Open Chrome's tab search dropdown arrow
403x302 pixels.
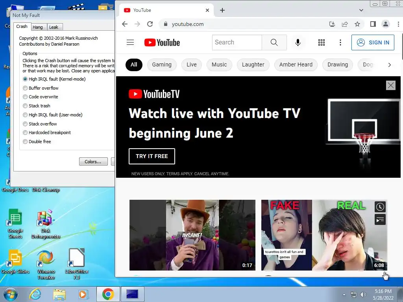coord(361,10)
